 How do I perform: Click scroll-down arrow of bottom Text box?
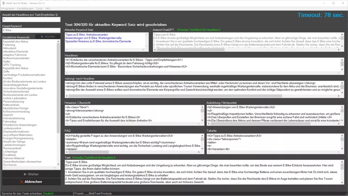coord(342,182)
